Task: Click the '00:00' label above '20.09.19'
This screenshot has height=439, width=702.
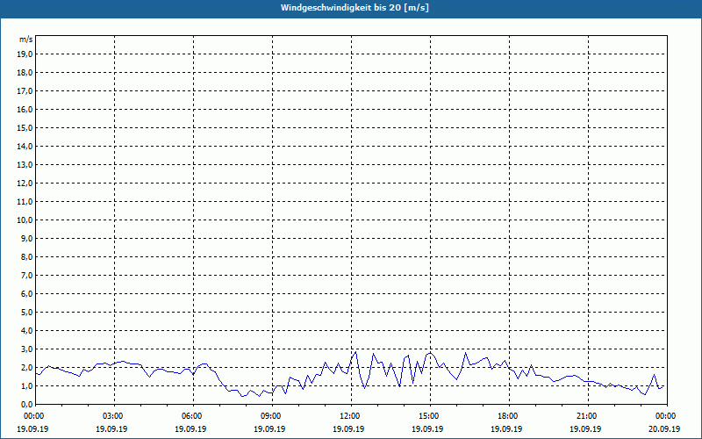Action: (667, 416)
